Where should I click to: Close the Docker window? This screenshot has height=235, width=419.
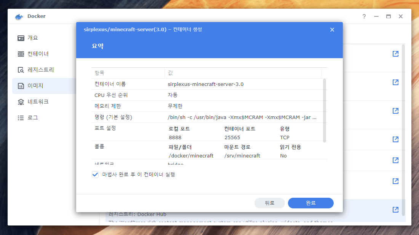401,16
